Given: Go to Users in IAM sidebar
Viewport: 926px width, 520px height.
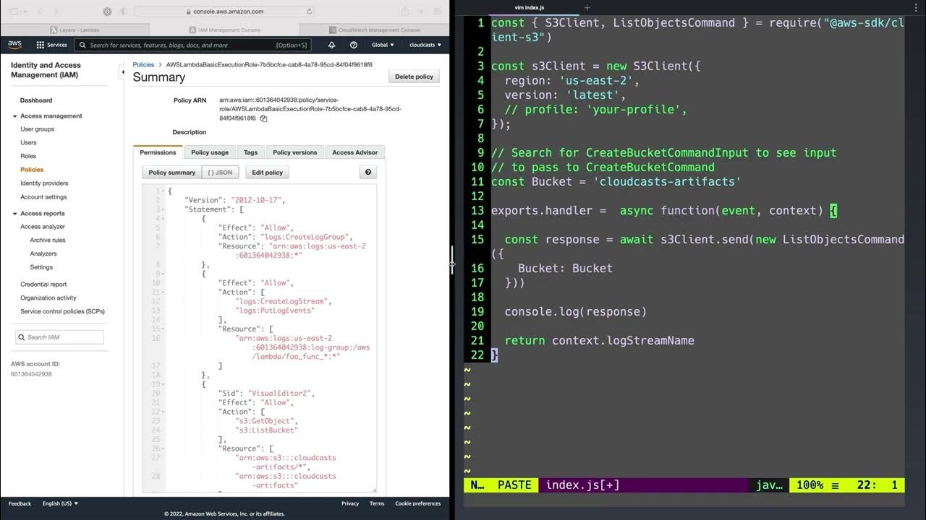Looking at the screenshot, I should point(28,143).
